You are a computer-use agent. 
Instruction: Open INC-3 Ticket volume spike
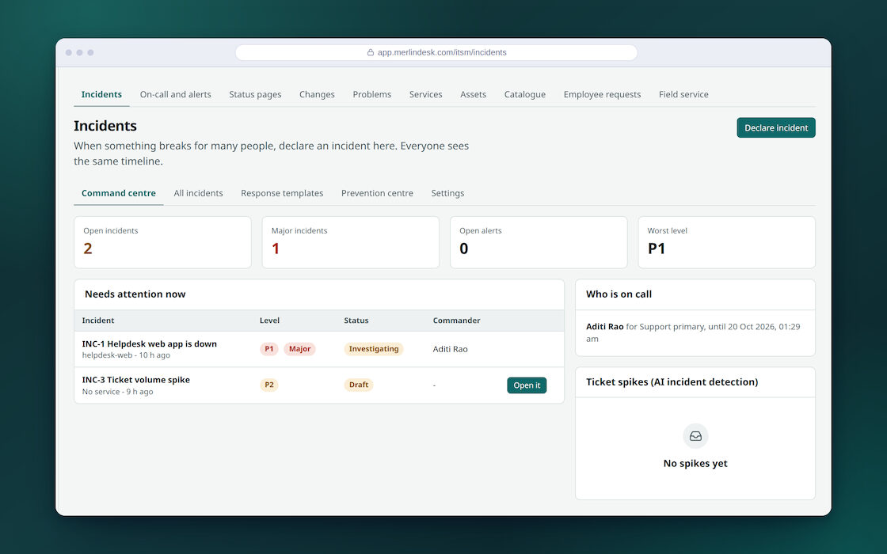[135, 380]
